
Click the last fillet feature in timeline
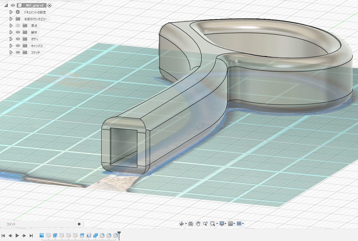pos(115,235)
